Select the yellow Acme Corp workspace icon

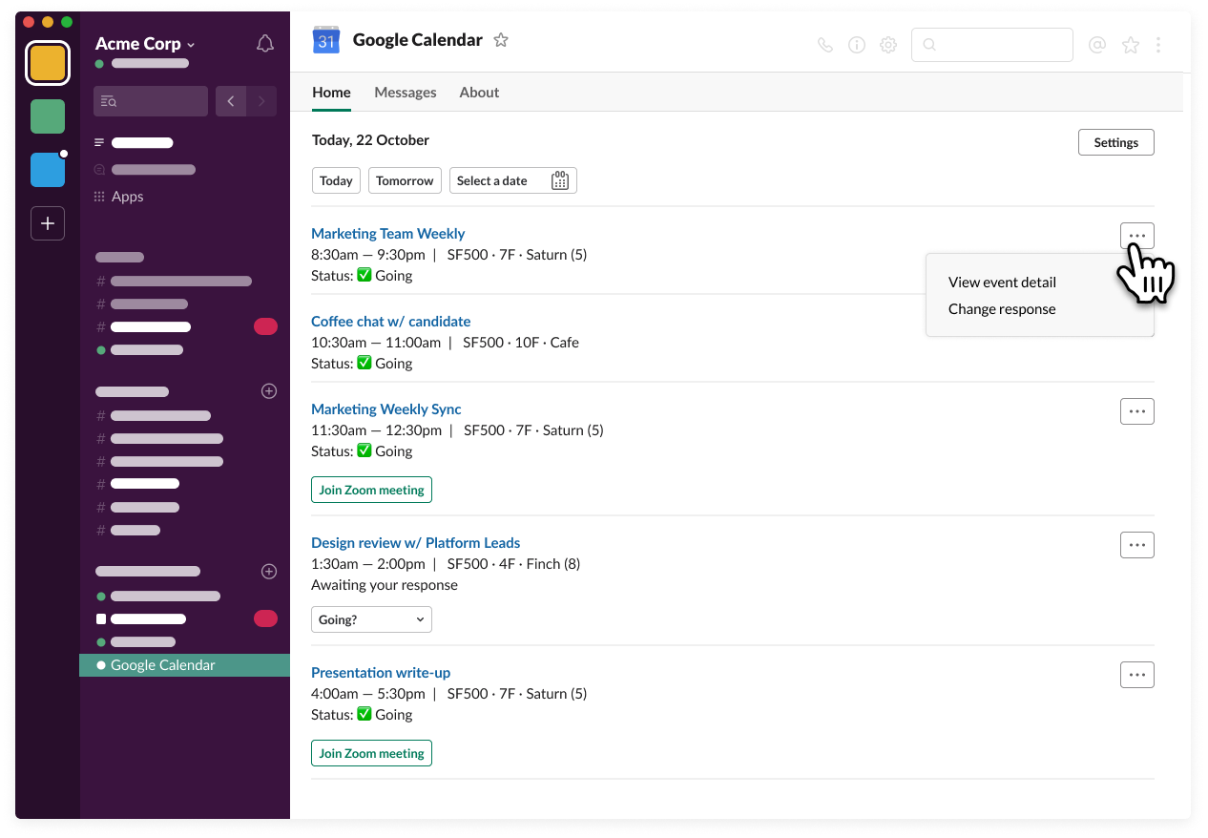click(x=48, y=63)
